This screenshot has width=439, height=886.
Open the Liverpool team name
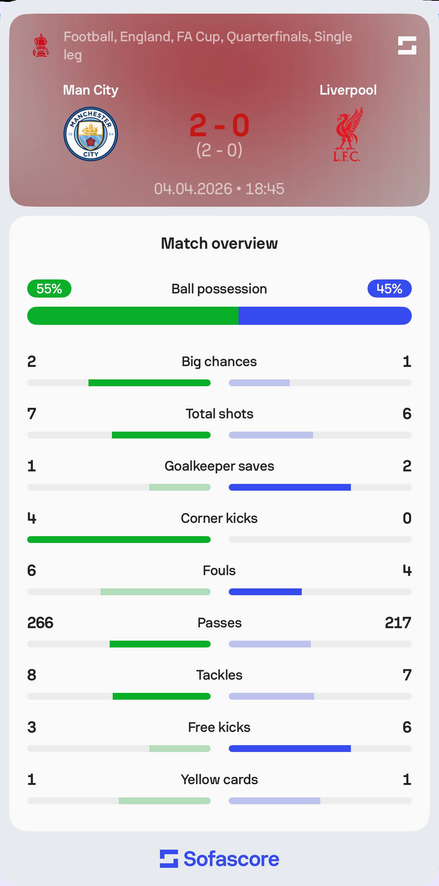pos(348,90)
